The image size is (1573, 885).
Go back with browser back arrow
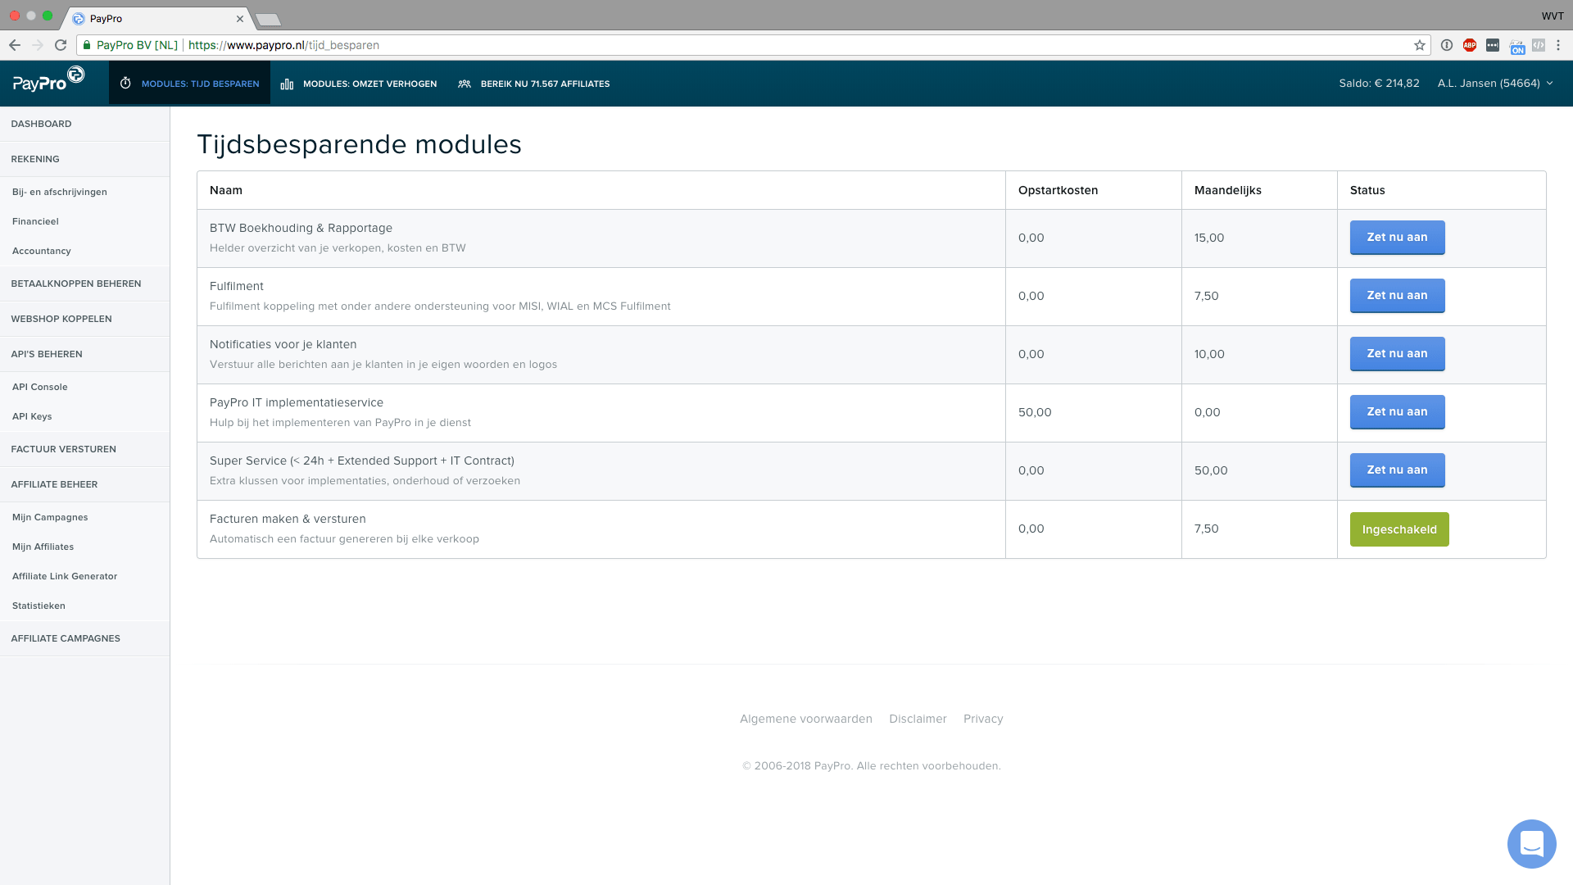15,45
